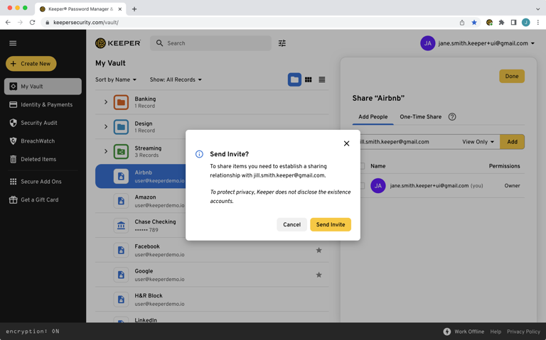Screen dimensions: 546x340
Task: Open the Sort by Name dropdown
Action: coord(116,79)
